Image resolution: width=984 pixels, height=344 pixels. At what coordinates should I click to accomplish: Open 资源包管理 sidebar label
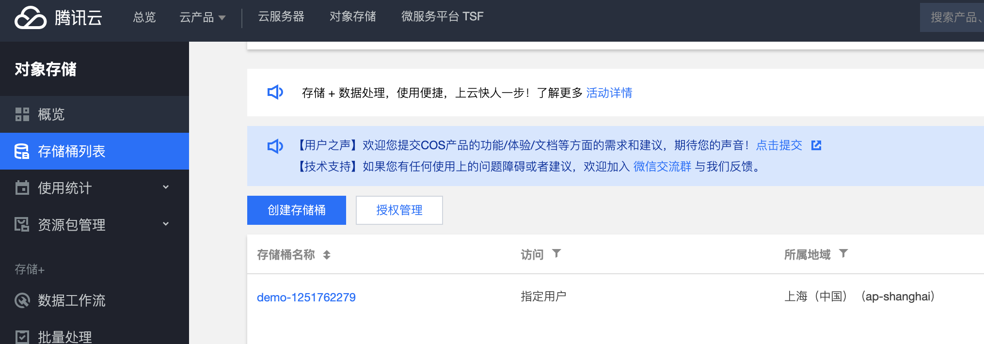click(x=72, y=225)
